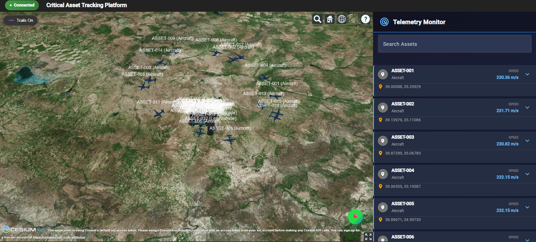Expand the ASSET-005 card chevron
This screenshot has height=242, width=536.
527,207
